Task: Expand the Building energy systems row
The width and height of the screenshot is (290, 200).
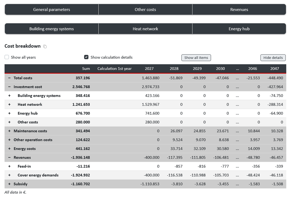Action: 9,96
